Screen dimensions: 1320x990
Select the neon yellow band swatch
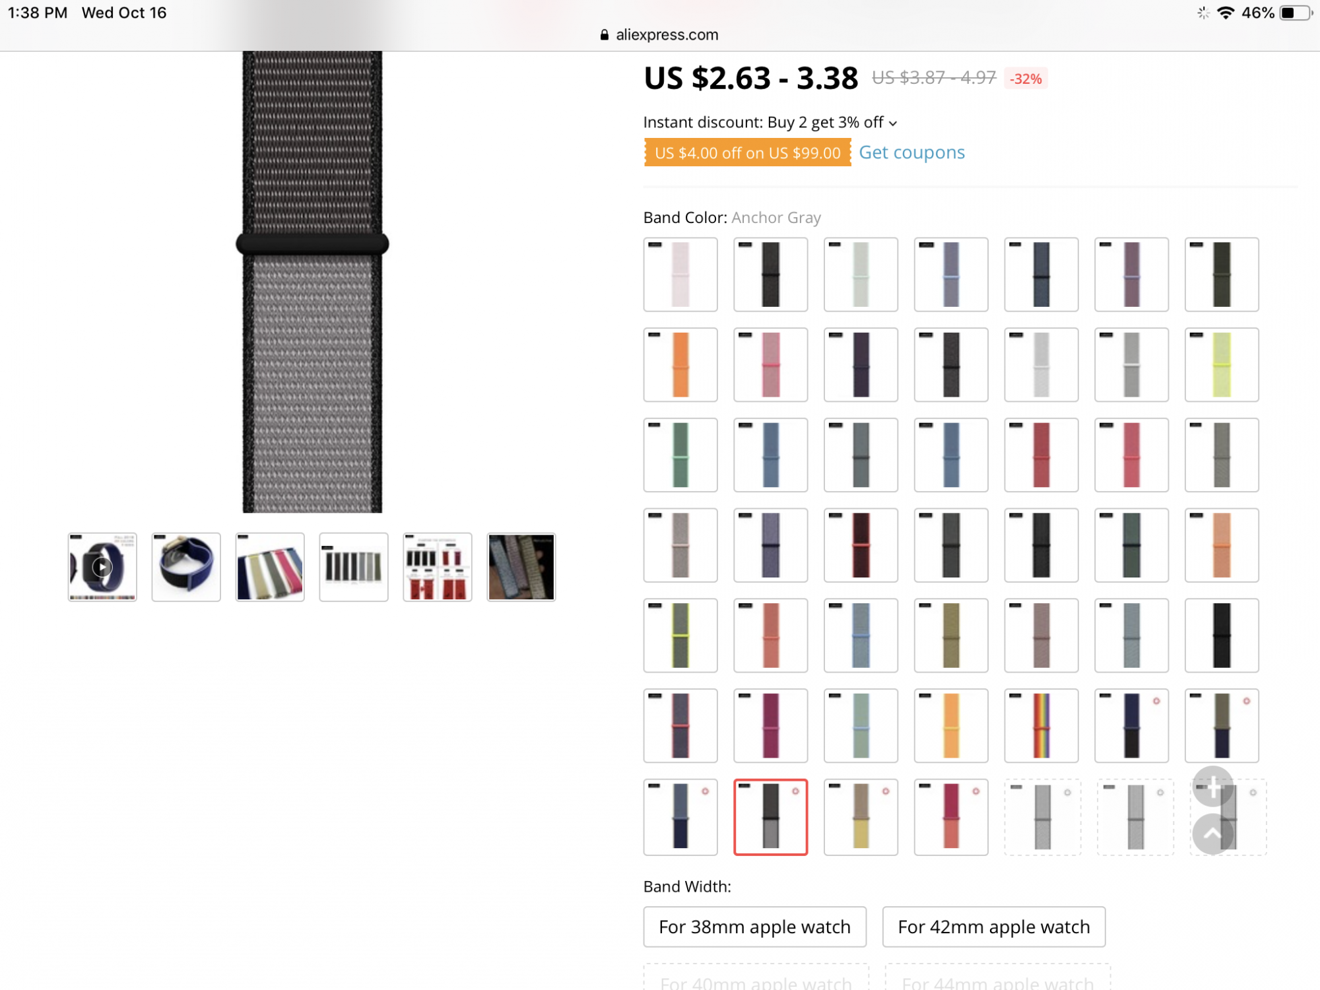[1222, 364]
